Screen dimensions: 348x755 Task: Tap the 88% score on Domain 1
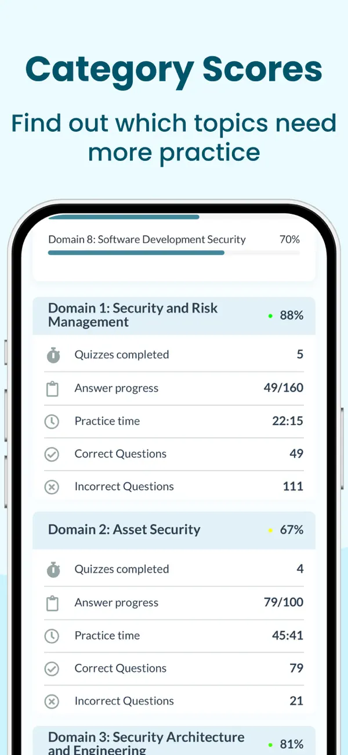click(x=292, y=315)
